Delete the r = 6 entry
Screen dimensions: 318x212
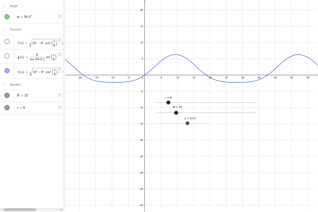pos(60,107)
